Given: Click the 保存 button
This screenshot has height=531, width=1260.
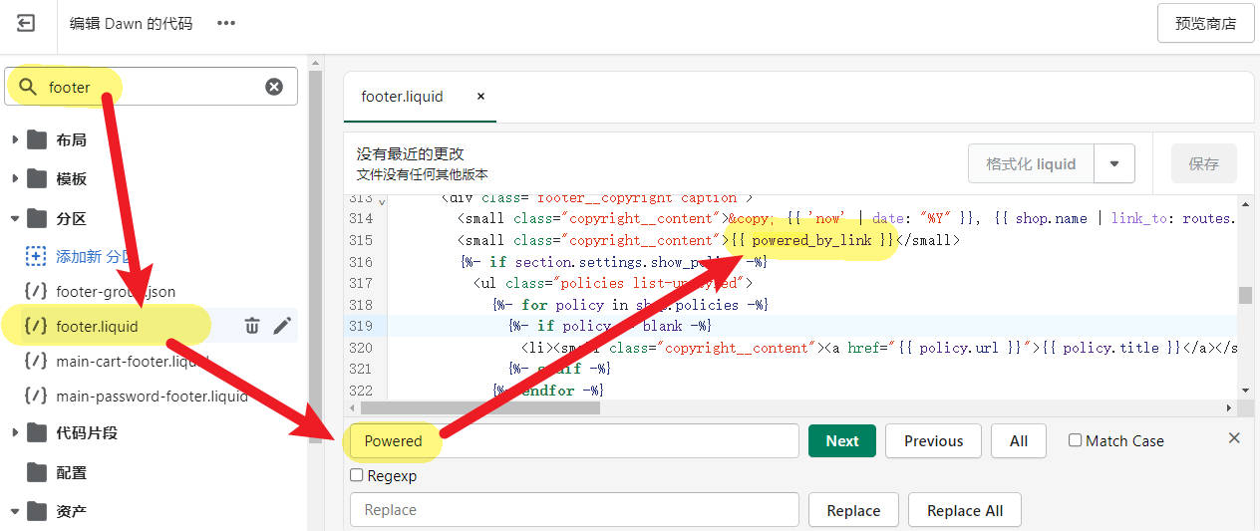Looking at the screenshot, I should click(x=1203, y=163).
